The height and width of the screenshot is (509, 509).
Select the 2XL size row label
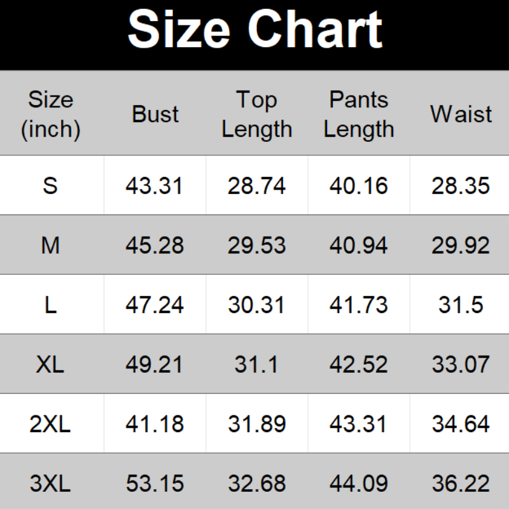51,424
